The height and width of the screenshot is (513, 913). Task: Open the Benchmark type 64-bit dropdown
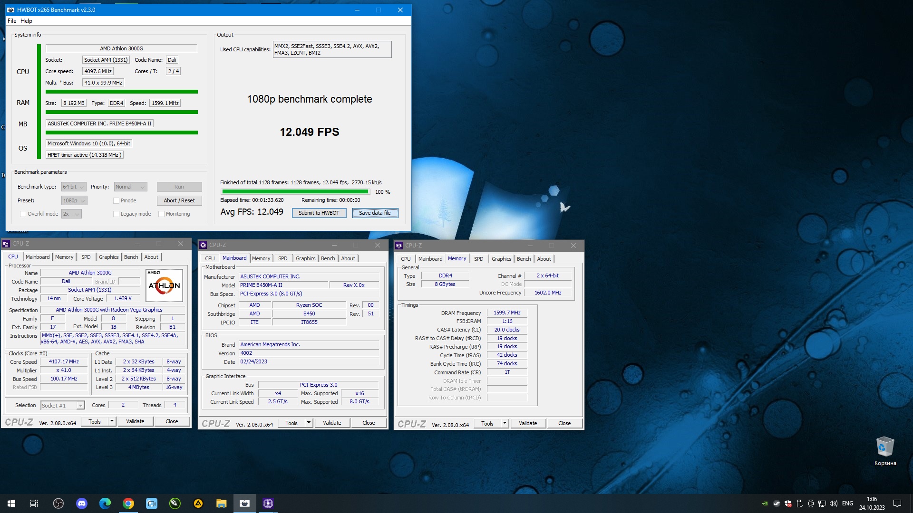tap(74, 187)
